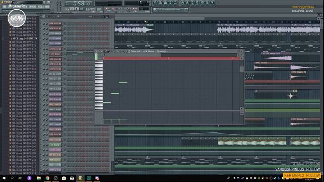Select 'VEC3 Loop 140 BPM 195' in browser
Screen dimensions: 324x182
coord(24,109)
